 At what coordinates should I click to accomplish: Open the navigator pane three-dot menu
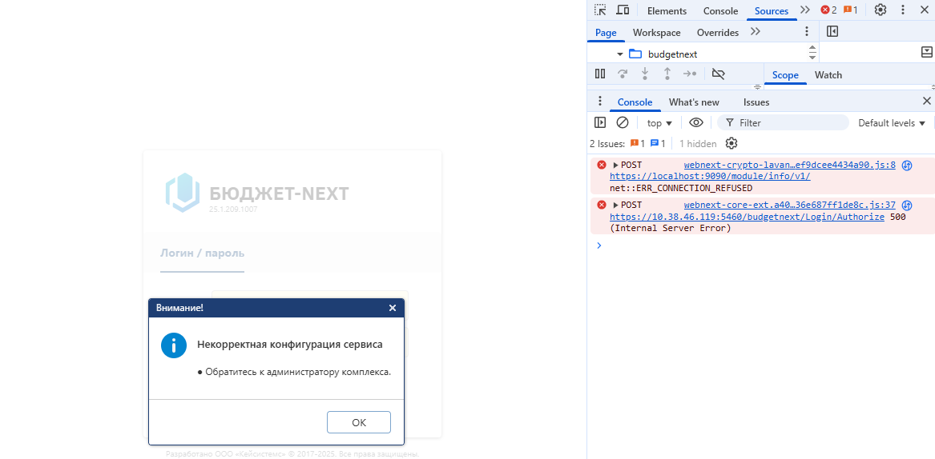pos(807,31)
